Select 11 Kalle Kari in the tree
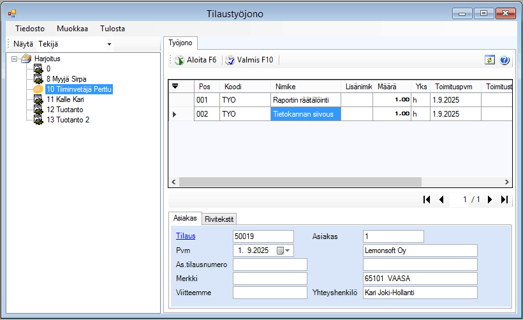 point(64,99)
